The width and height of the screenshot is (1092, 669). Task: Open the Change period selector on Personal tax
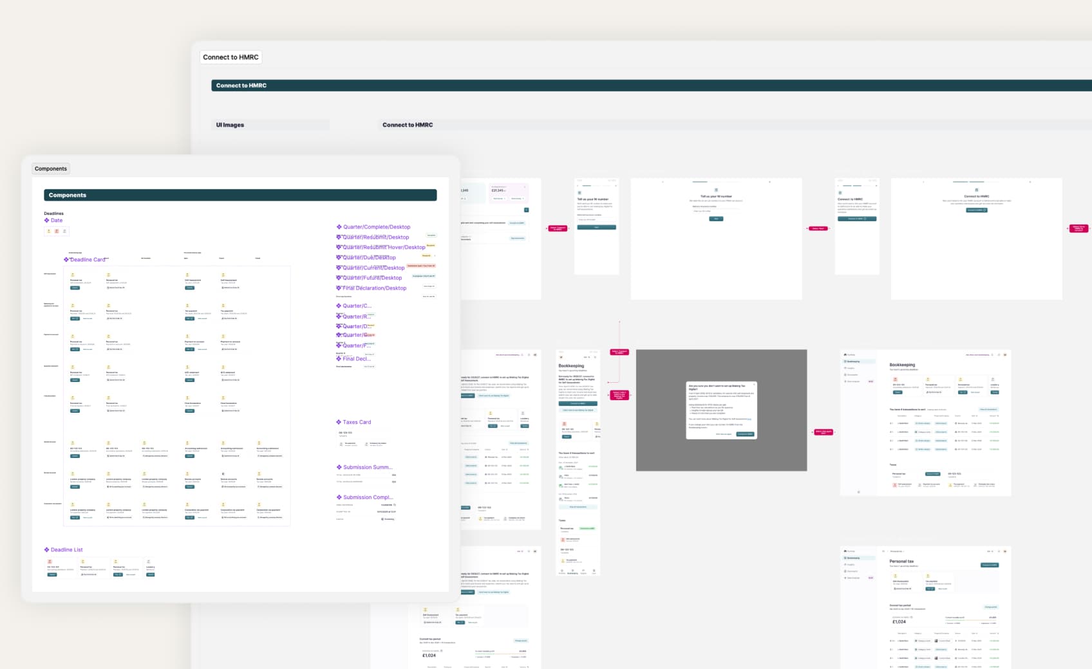pyautogui.click(x=991, y=607)
